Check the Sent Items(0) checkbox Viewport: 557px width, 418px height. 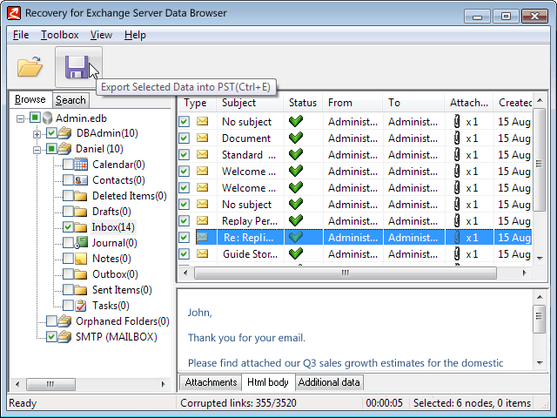(x=68, y=290)
